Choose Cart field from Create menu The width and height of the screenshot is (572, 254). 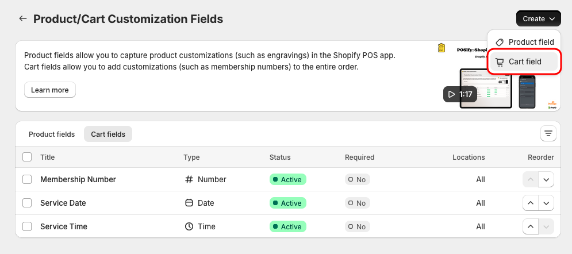click(524, 61)
